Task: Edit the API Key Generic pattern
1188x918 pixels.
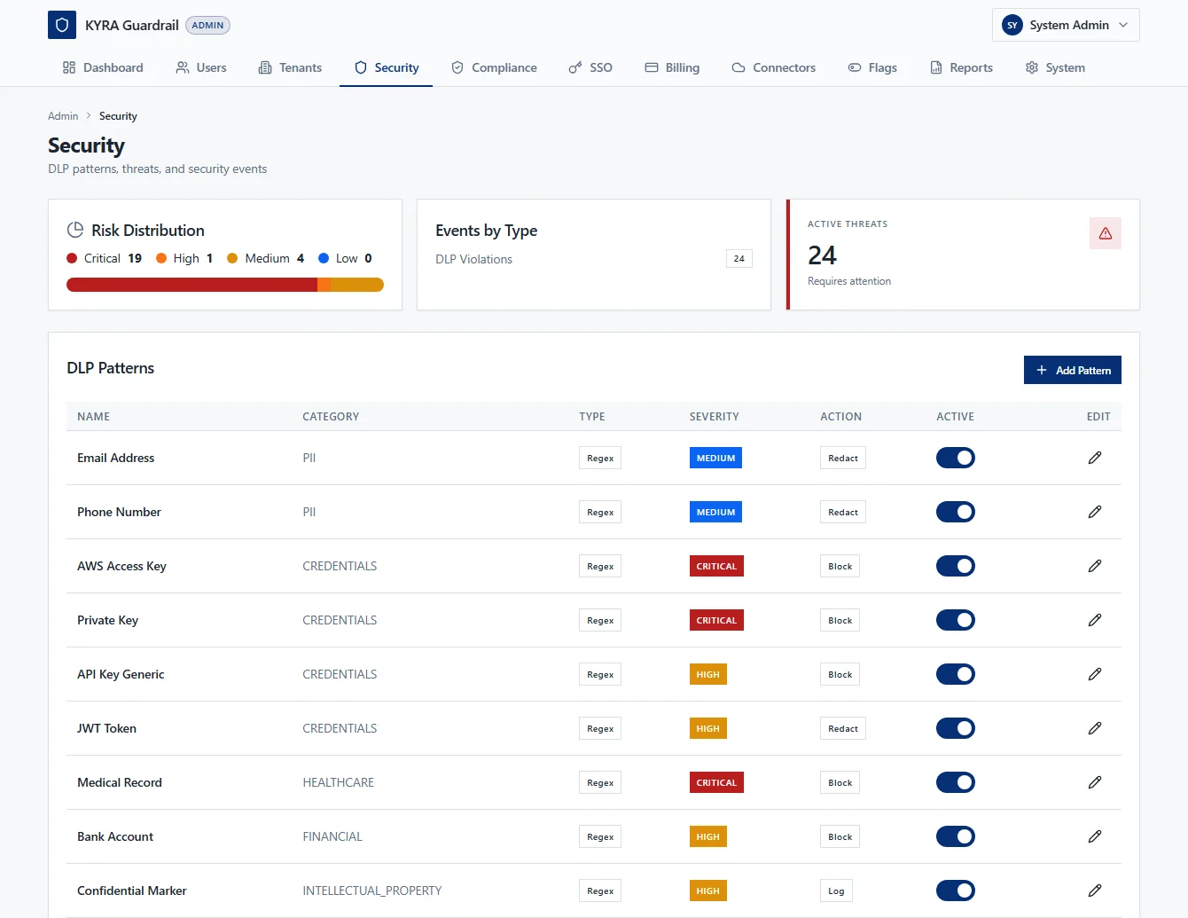Action: pyautogui.click(x=1095, y=674)
